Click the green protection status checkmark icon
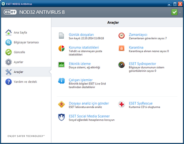Image resolution: width=184 pixels, height=144 pixels. tap(174, 12)
